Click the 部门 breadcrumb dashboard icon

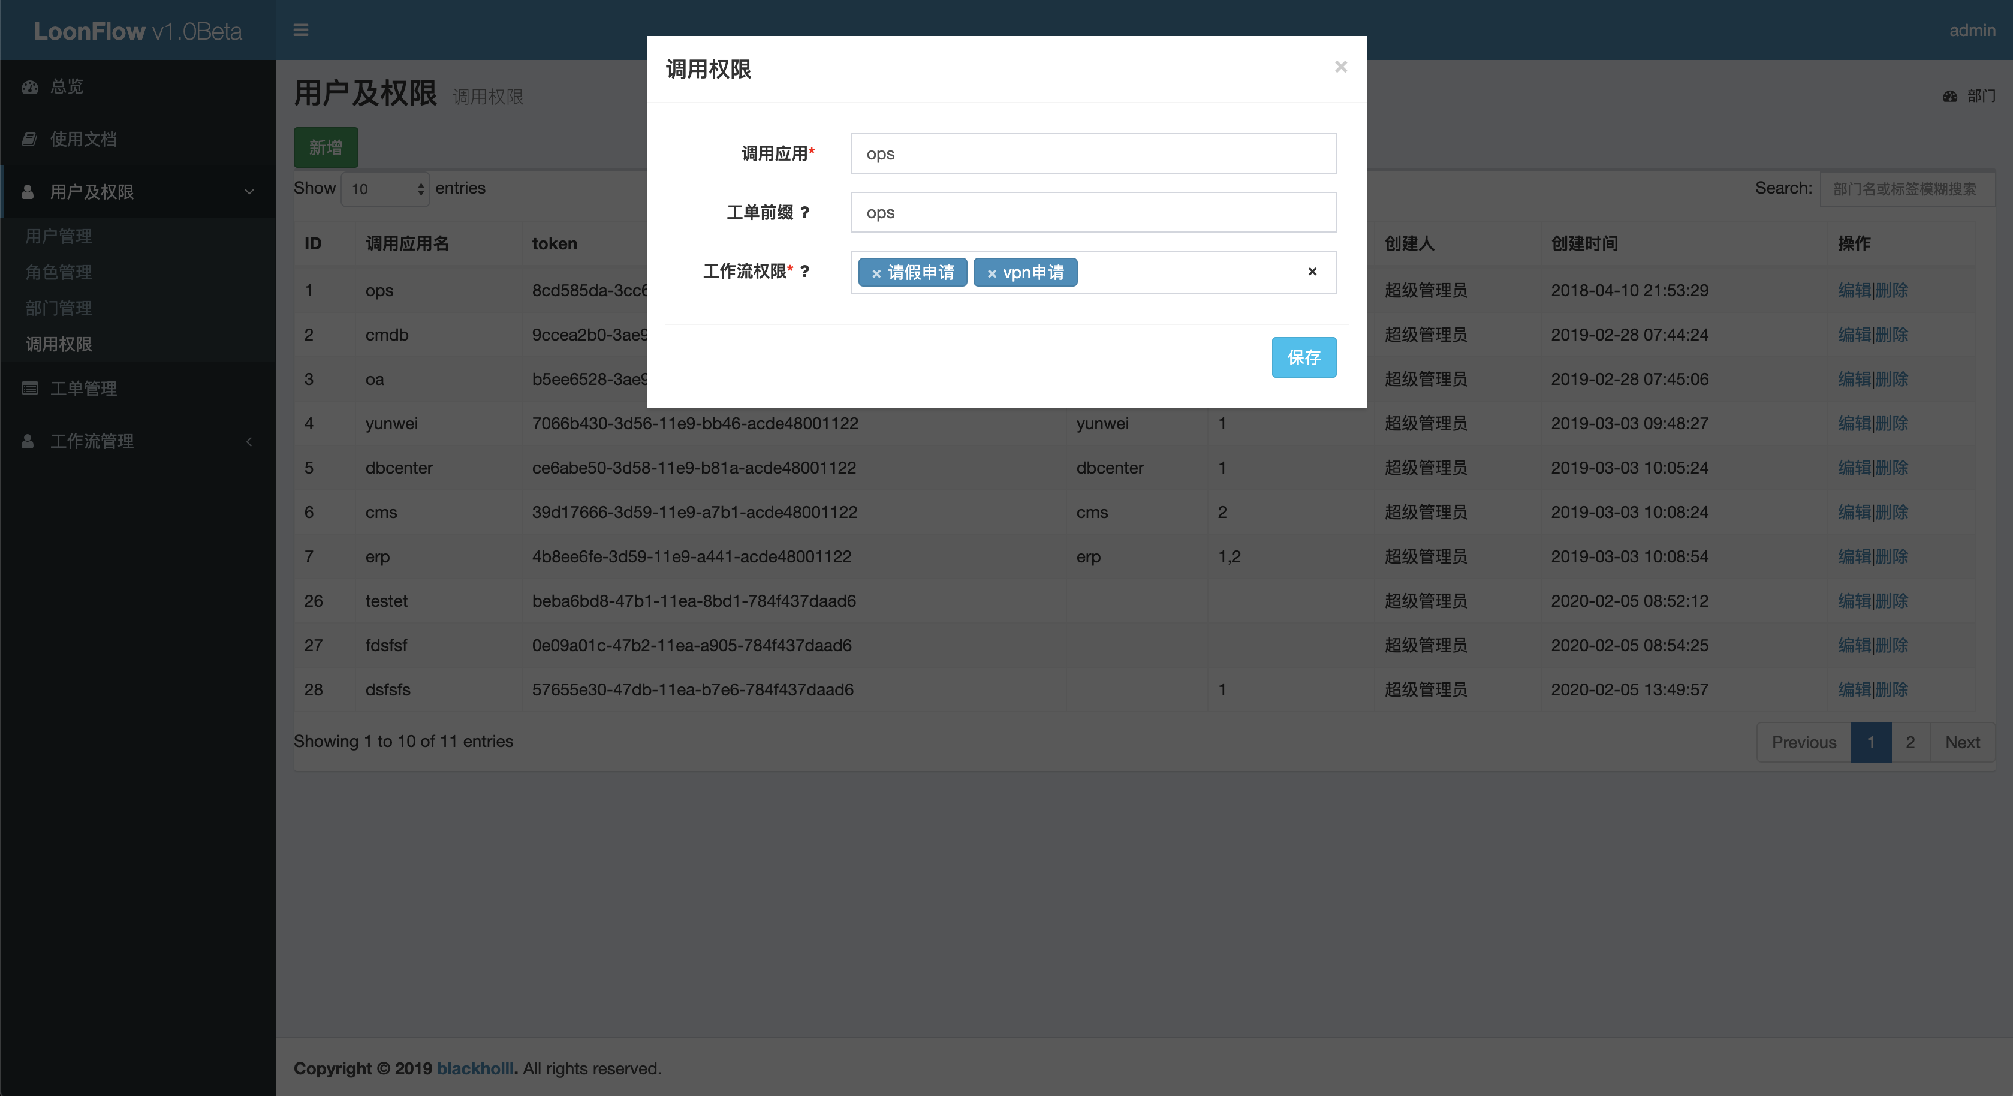[x=1949, y=96]
